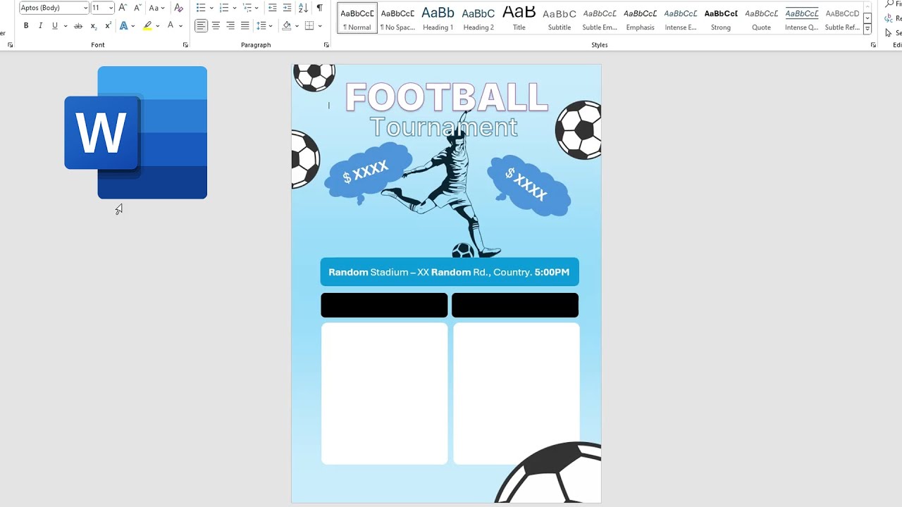The width and height of the screenshot is (902, 507).
Task: Click Increase Font Size icon
Action: [123, 8]
